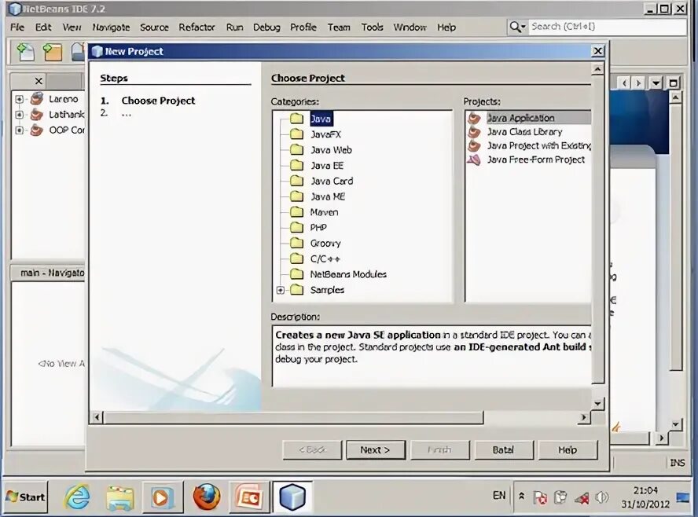Screen dimensions: 698x517
Task: Select the Maven category folder
Action: 324,212
